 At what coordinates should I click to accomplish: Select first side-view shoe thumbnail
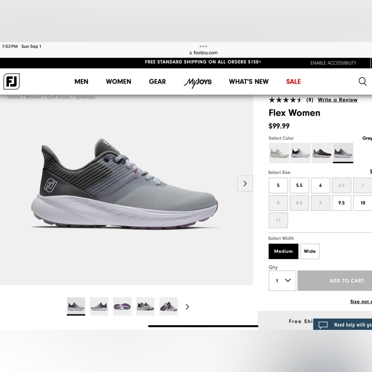tap(76, 306)
